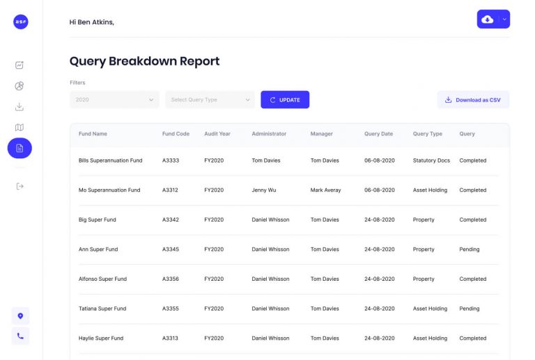Click the logout arrow sidebar icon
The height and width of the screenshot is (360, 535).
click(20, 186)
